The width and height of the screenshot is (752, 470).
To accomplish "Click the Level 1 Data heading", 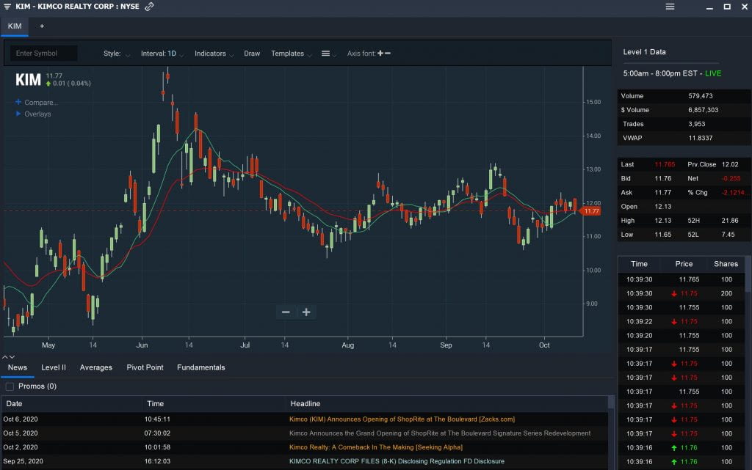I will (x=644, y=51).
